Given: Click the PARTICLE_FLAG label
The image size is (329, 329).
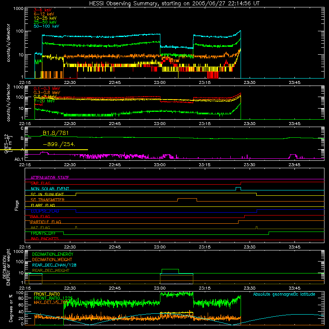Looking at the screenshot, I should coord(46,222).
